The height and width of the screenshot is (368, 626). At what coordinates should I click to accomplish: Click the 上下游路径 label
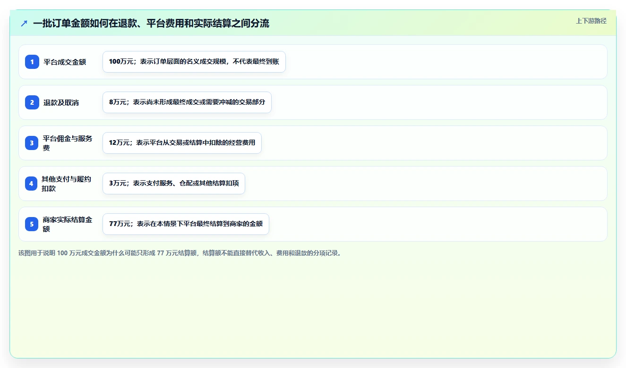pos(591,21)
